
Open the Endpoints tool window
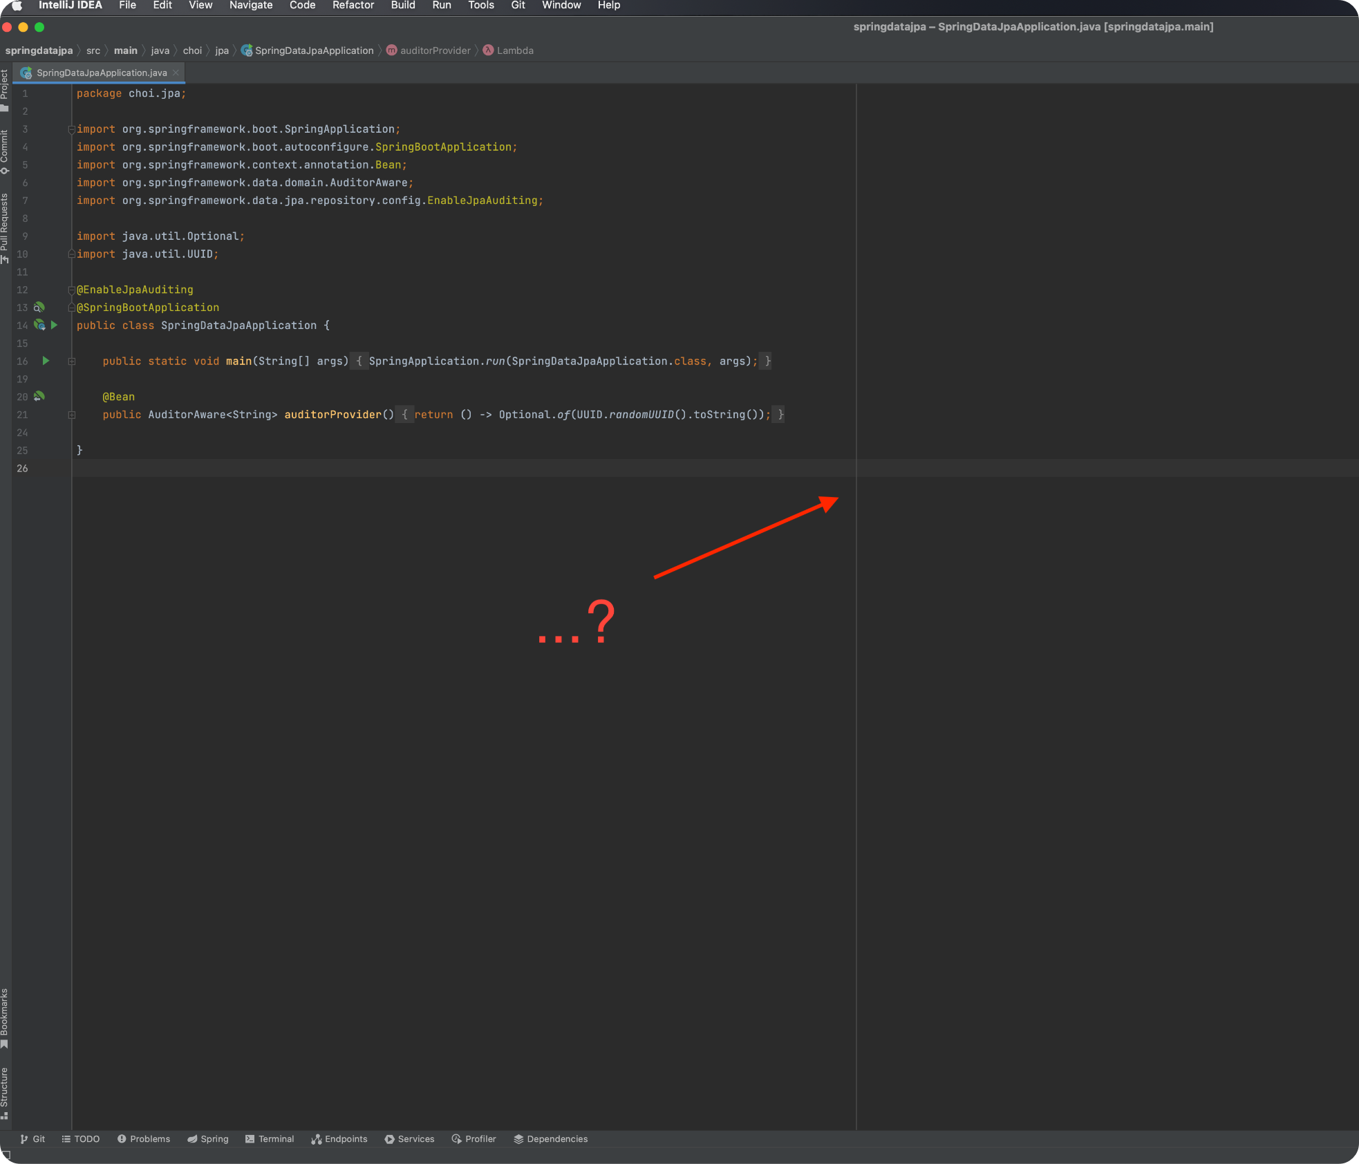tap(339, 1139)
